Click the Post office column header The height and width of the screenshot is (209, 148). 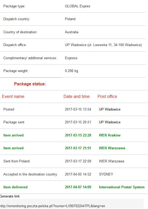[107, 96]
